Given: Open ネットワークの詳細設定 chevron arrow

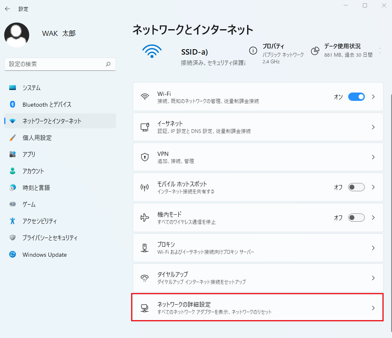Looking at the screenshot, I should coord(373,308).
